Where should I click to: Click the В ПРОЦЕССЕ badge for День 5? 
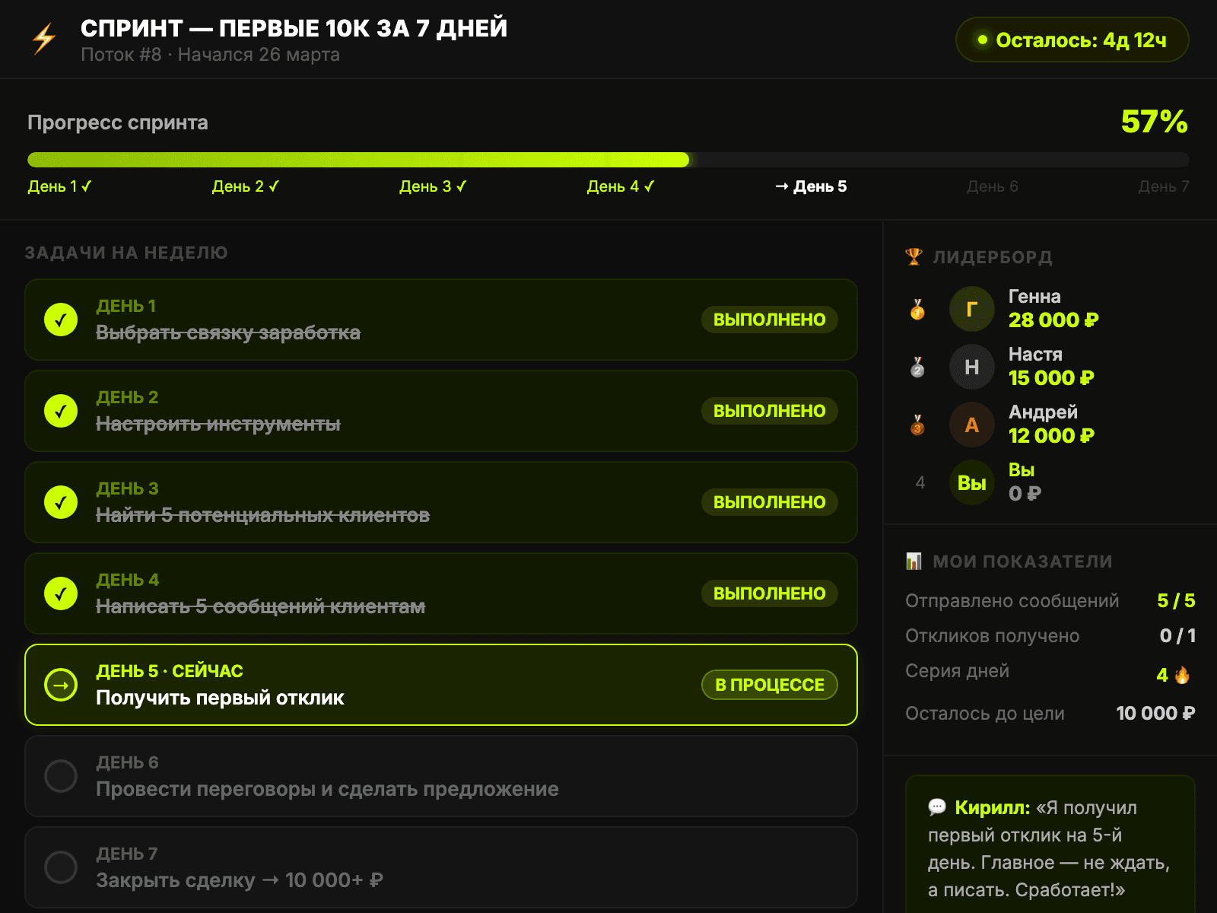coord(769,685)
